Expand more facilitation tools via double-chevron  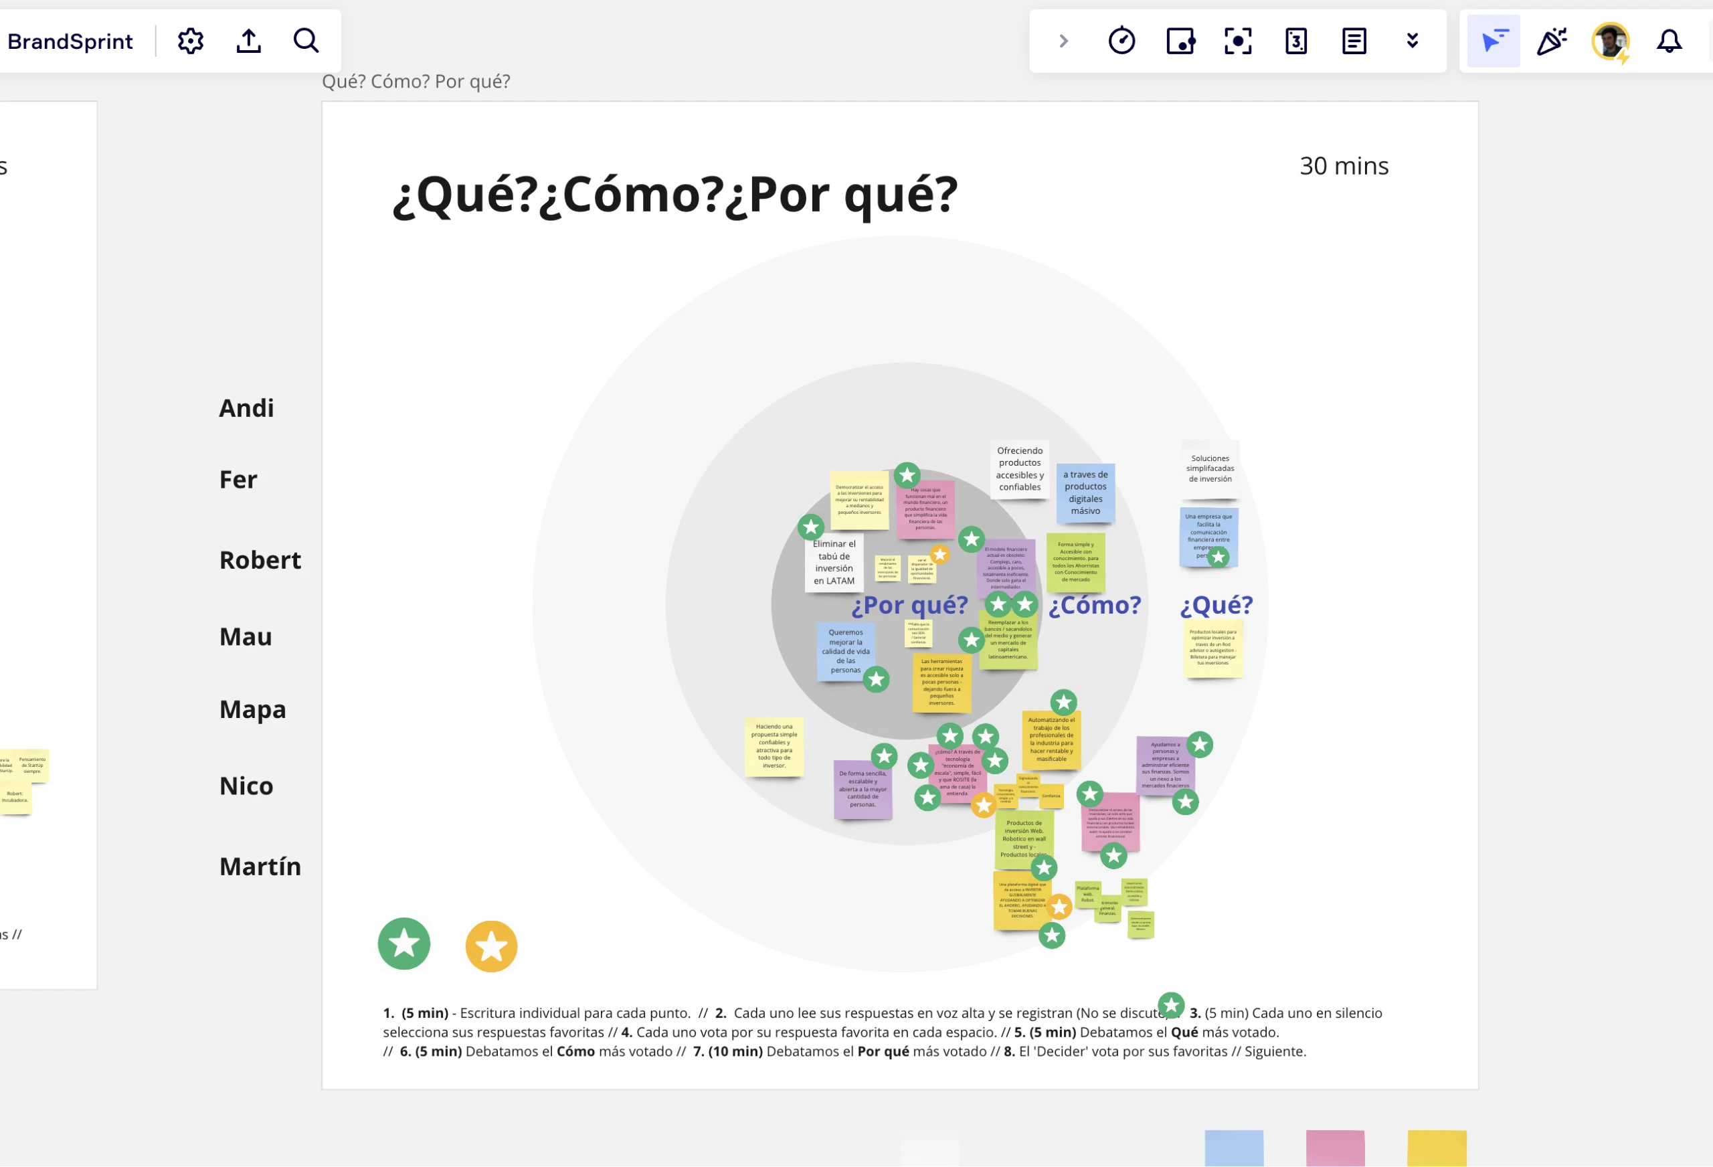pyautogui.click(x=1411, y=41)
